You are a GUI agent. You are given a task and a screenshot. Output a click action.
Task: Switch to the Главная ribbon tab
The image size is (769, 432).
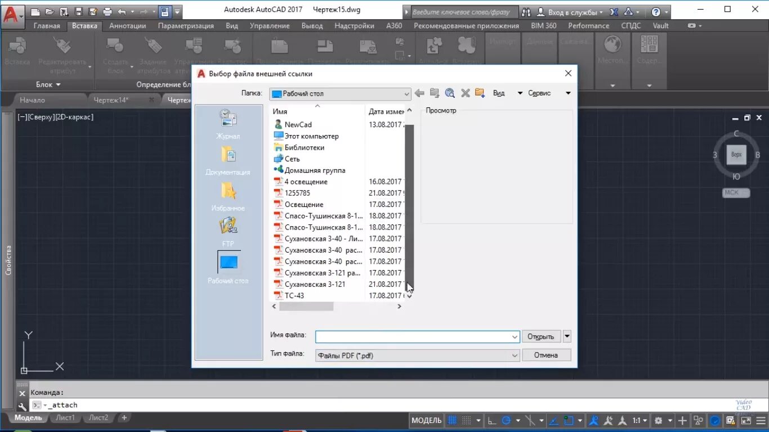point(47,26)
